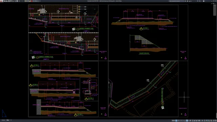This screenshot has width=217, height=122.
Task: Select the SHOULDER BENCHING label text
Action: pyautogui.click(x=144, y=53)
